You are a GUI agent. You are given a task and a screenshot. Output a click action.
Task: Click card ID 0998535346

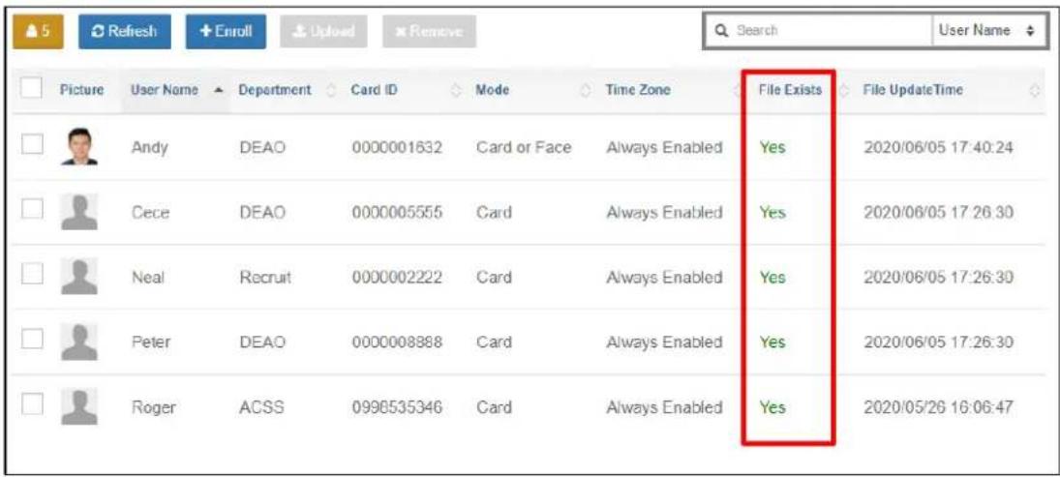(397, 408)
